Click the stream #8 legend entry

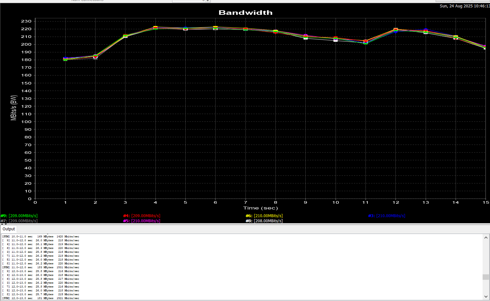(264, 221)
